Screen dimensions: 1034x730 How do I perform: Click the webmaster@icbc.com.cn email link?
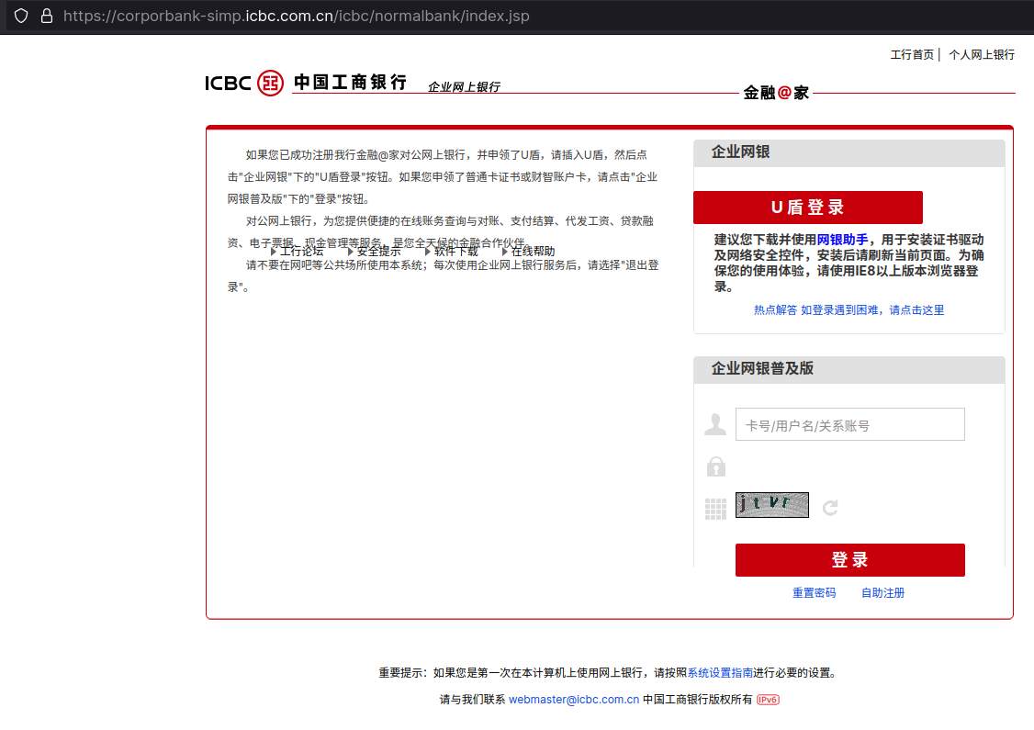click(x=574, y=699)
